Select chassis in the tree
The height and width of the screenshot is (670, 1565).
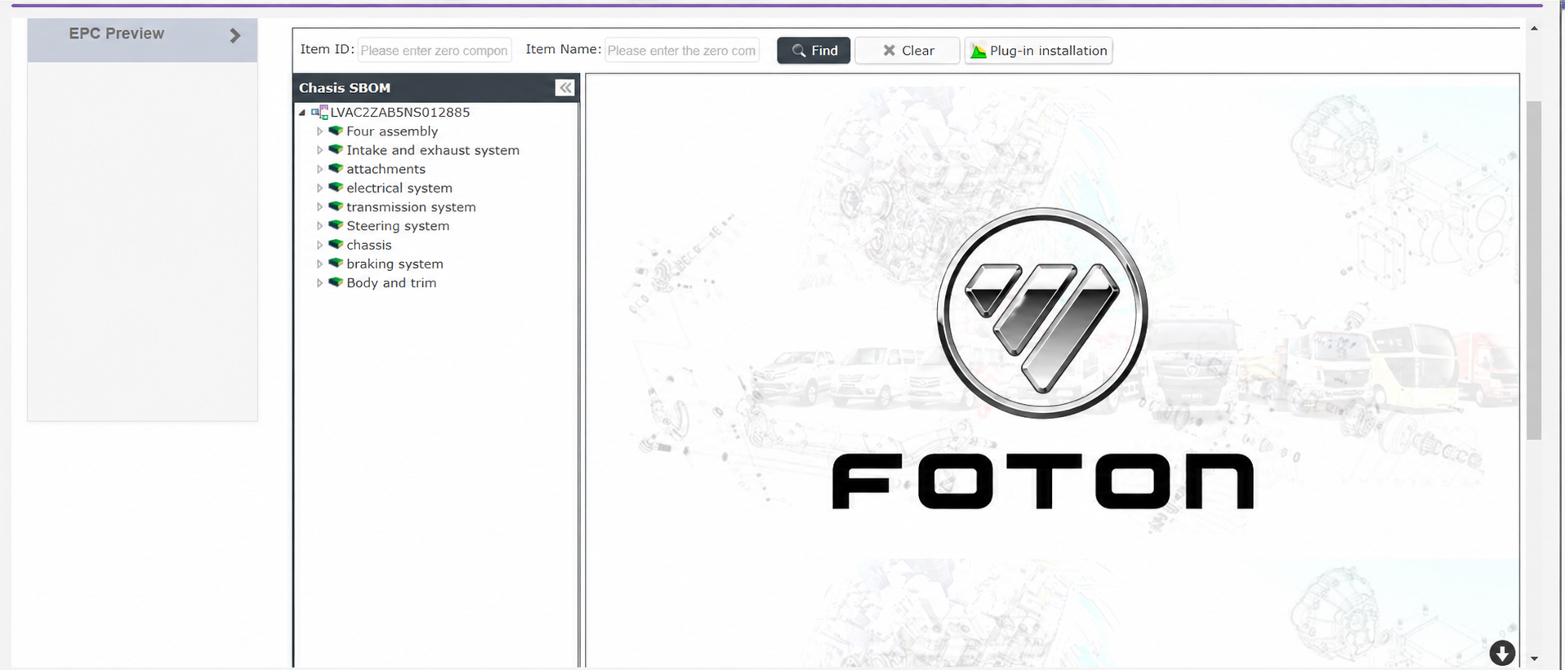pos(369,245)
